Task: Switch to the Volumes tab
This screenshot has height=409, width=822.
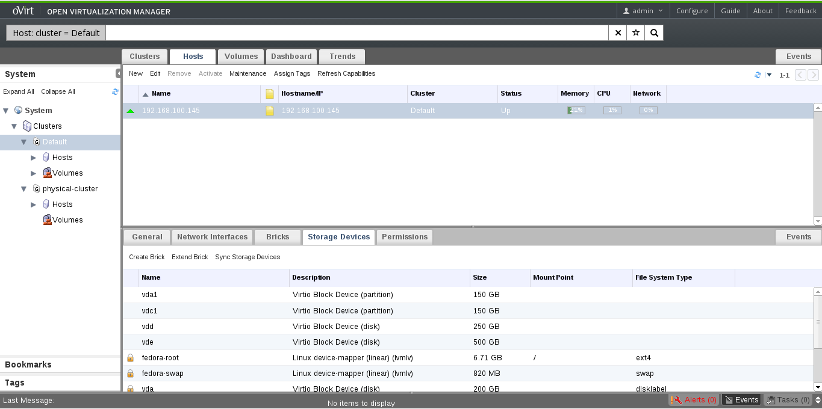Action: 241,57
